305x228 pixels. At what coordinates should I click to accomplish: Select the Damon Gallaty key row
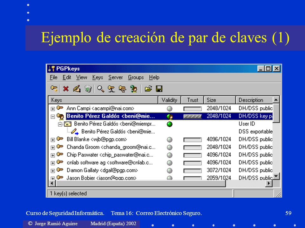pyautogui.click(x=161, y=170)
